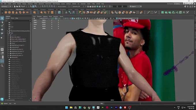This screenshot has height=110, width=196.
Task: Open the viewport Lighting menu
Action: (45, 16)
